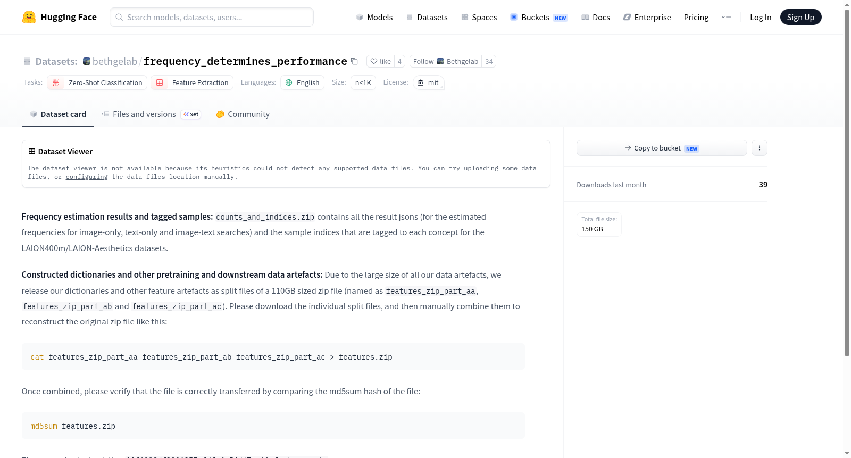Click the Sign Up button
This screenshot has height=458, width=851.
tap(800, 17)
